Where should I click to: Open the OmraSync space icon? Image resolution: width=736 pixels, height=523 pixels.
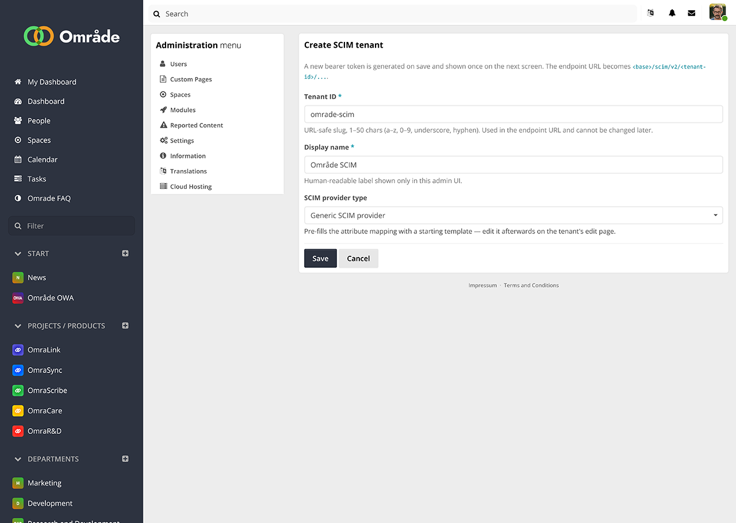[18, 370]
